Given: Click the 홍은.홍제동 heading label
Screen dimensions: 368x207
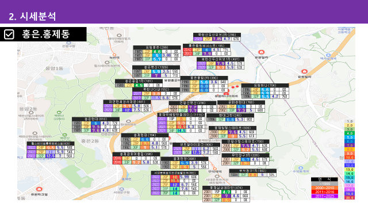Looking at the screenshot, I should 46,34.
